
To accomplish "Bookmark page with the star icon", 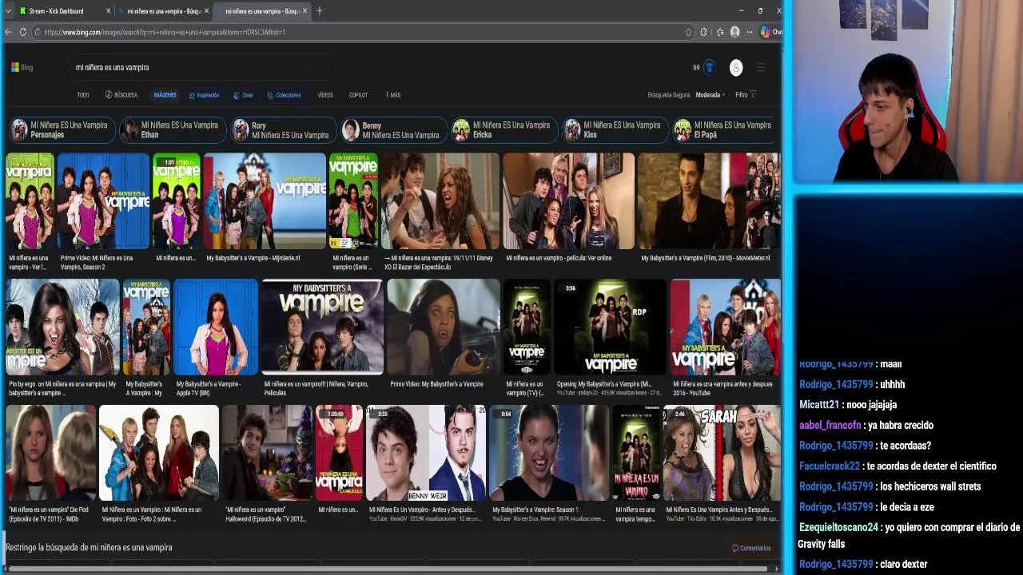I will (688, 32).
